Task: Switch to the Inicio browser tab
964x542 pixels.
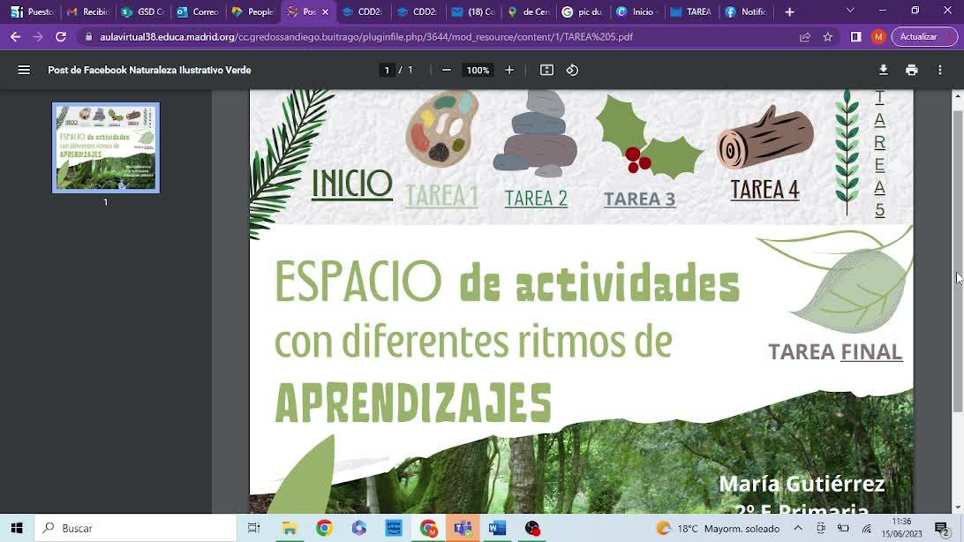Action: [x=637, y=11]
